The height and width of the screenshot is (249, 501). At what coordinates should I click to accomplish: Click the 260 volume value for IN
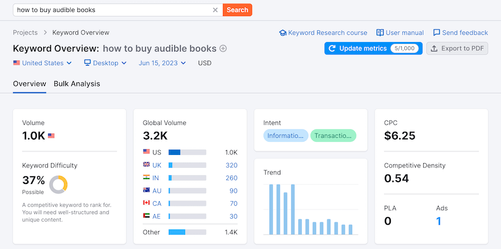point(232,178)
